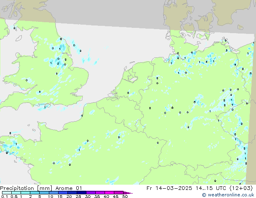Pick the 10–15 mm blue legend swatch
Image resolution: width=256 pixels, height=198 pixels.
point(53,193)
